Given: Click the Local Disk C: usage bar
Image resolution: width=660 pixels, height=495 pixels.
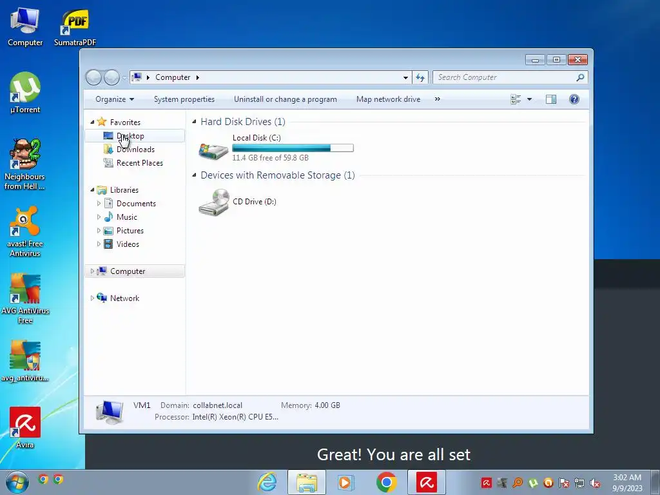Looking at the screenshot, I should pos(293,148).
